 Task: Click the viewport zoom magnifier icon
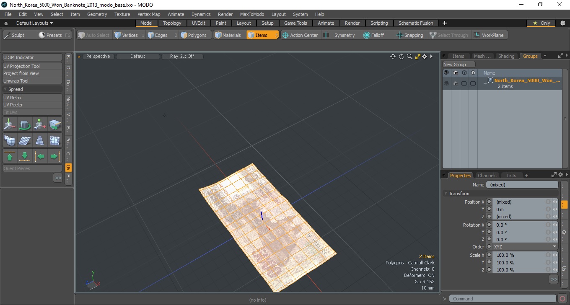[x=409, y=57]
